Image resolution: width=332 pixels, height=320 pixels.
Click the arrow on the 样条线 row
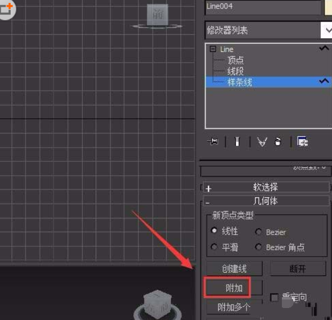(x=324, y=81)
